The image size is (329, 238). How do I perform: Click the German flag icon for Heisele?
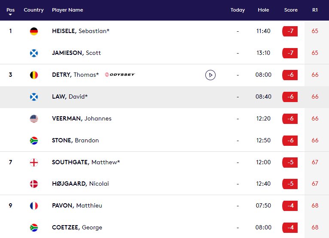coord(34,31)
